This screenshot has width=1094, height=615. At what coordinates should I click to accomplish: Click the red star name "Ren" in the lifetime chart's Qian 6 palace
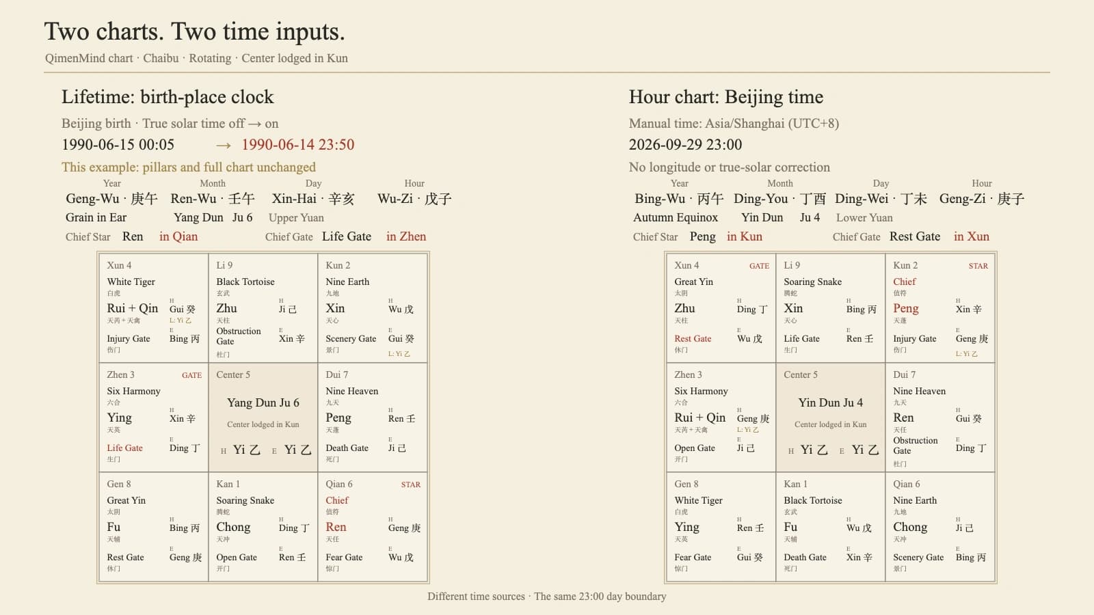[336, 527]
